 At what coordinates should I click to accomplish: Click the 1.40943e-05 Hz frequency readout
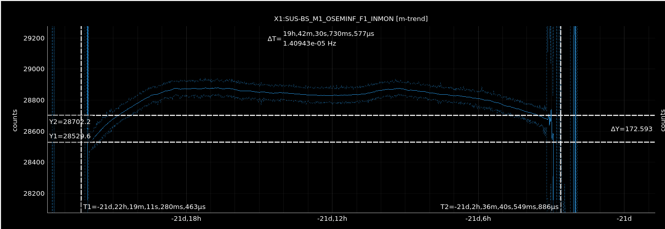coord(309,44)
